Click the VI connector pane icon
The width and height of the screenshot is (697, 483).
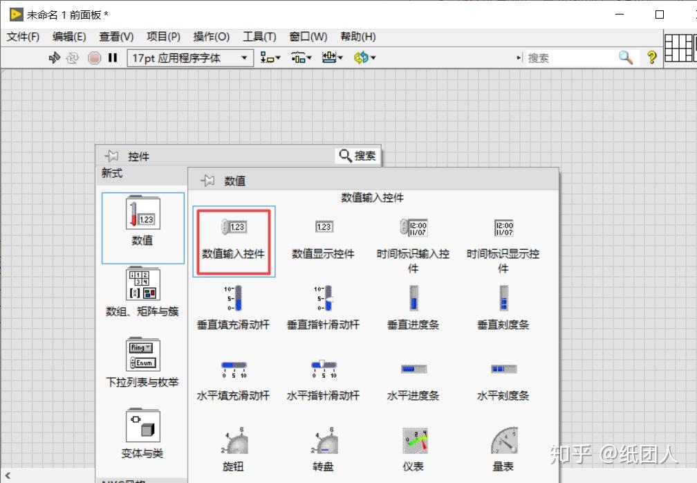point(680,48)
